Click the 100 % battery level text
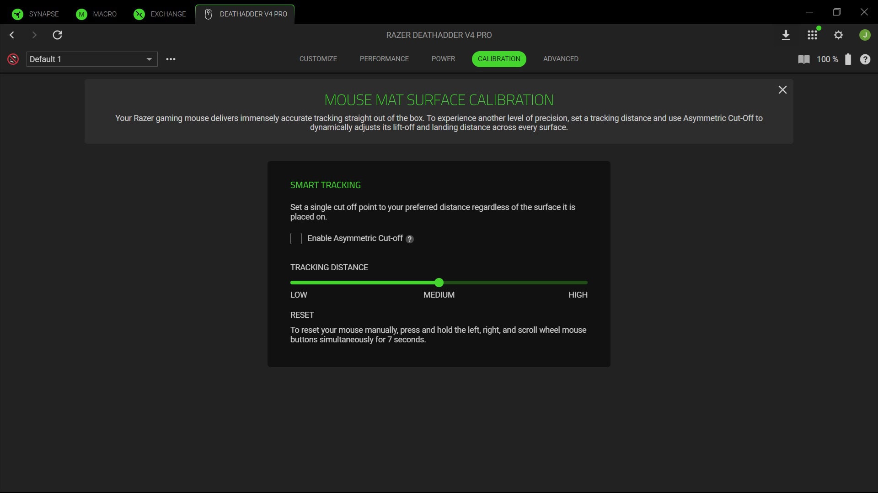878x493 pixels. (827, 59)
